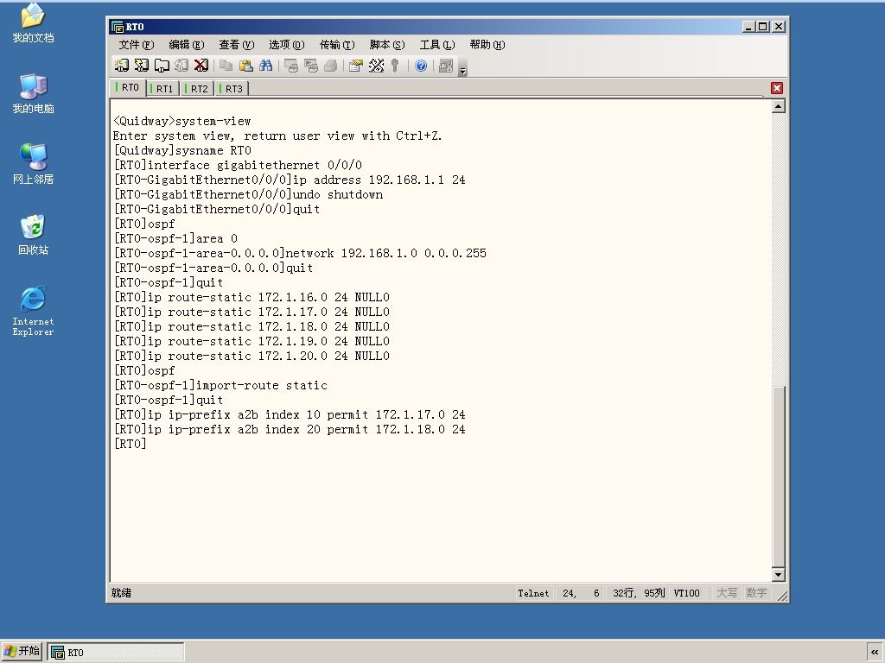Click the 我的电脑 desktop icon
This screenshot has width=885, height=663.
pos(33,93)
